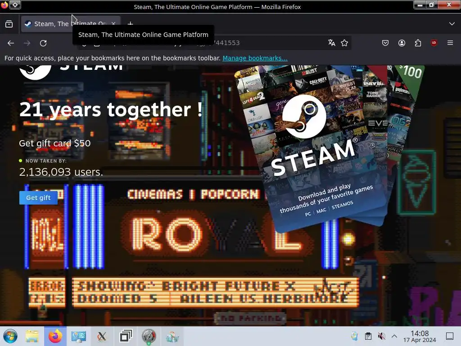
Task: Click the '21 years together !' heading
Action: pos(111,110)
